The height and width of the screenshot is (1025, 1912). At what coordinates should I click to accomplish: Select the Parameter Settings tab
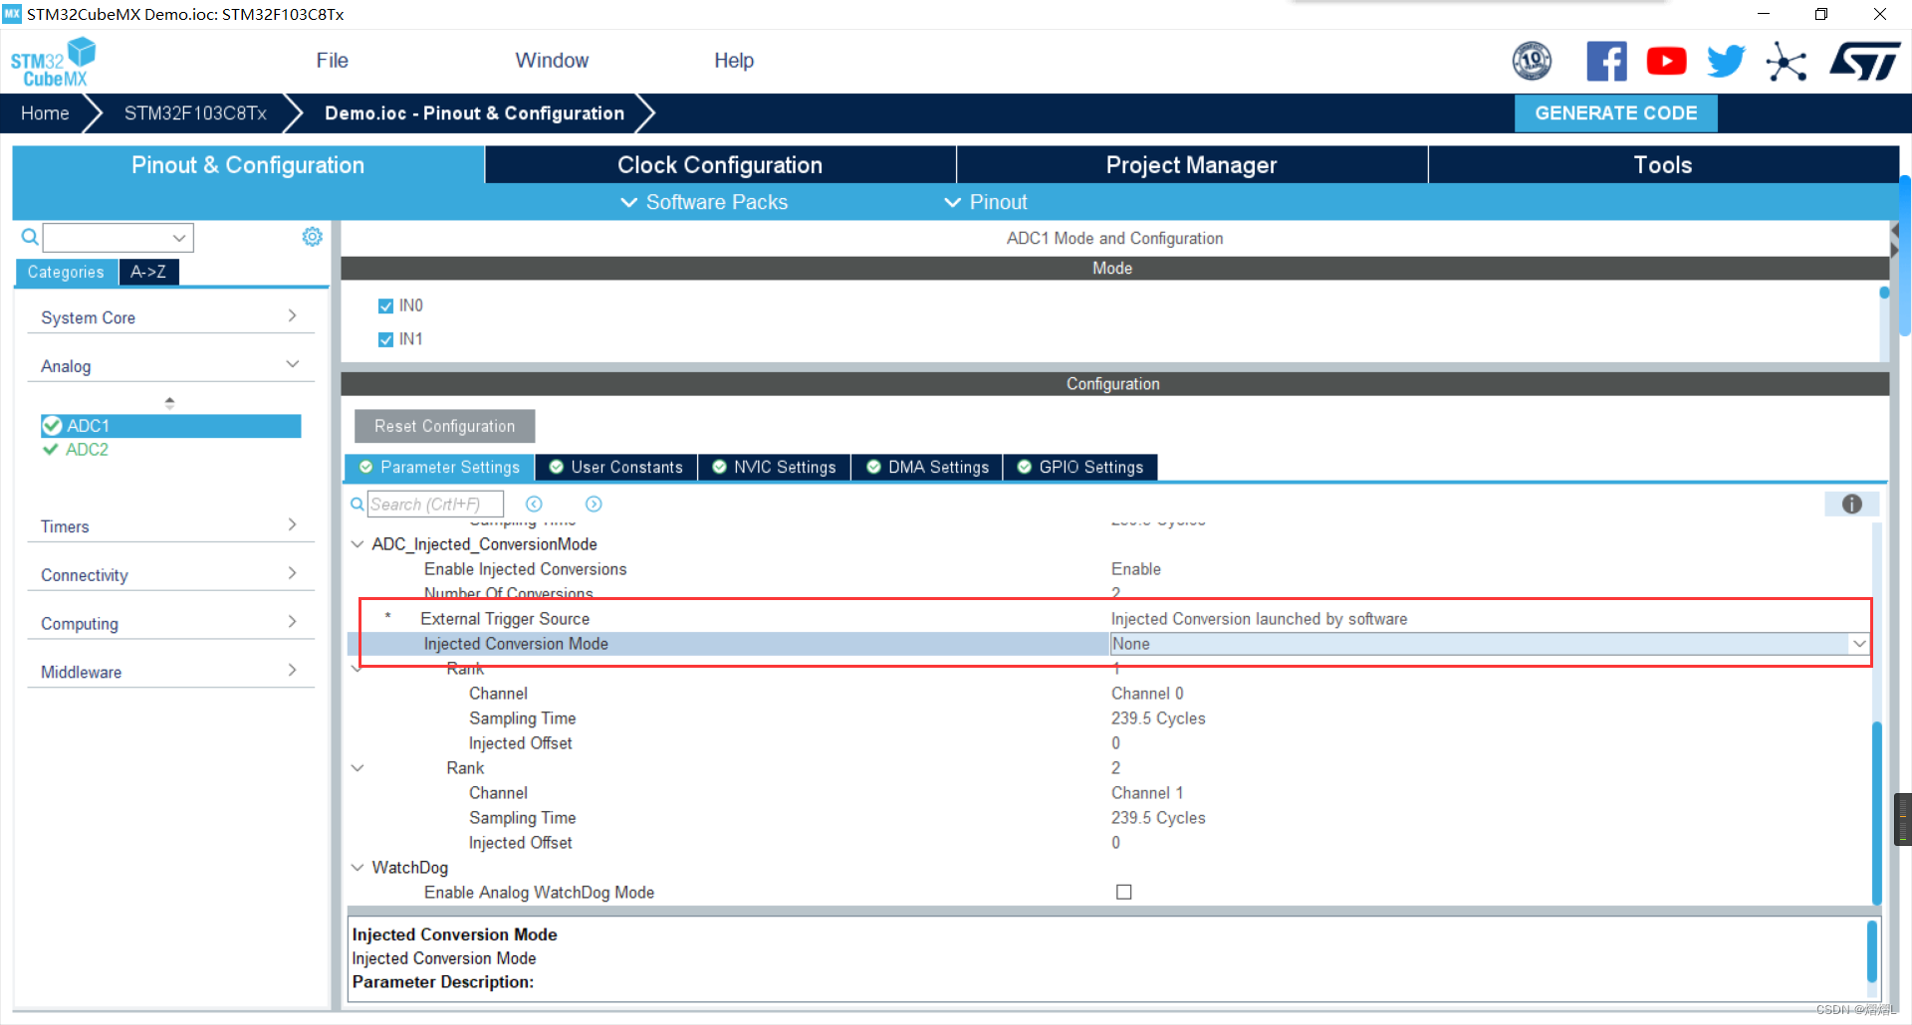tap(439, 468)
